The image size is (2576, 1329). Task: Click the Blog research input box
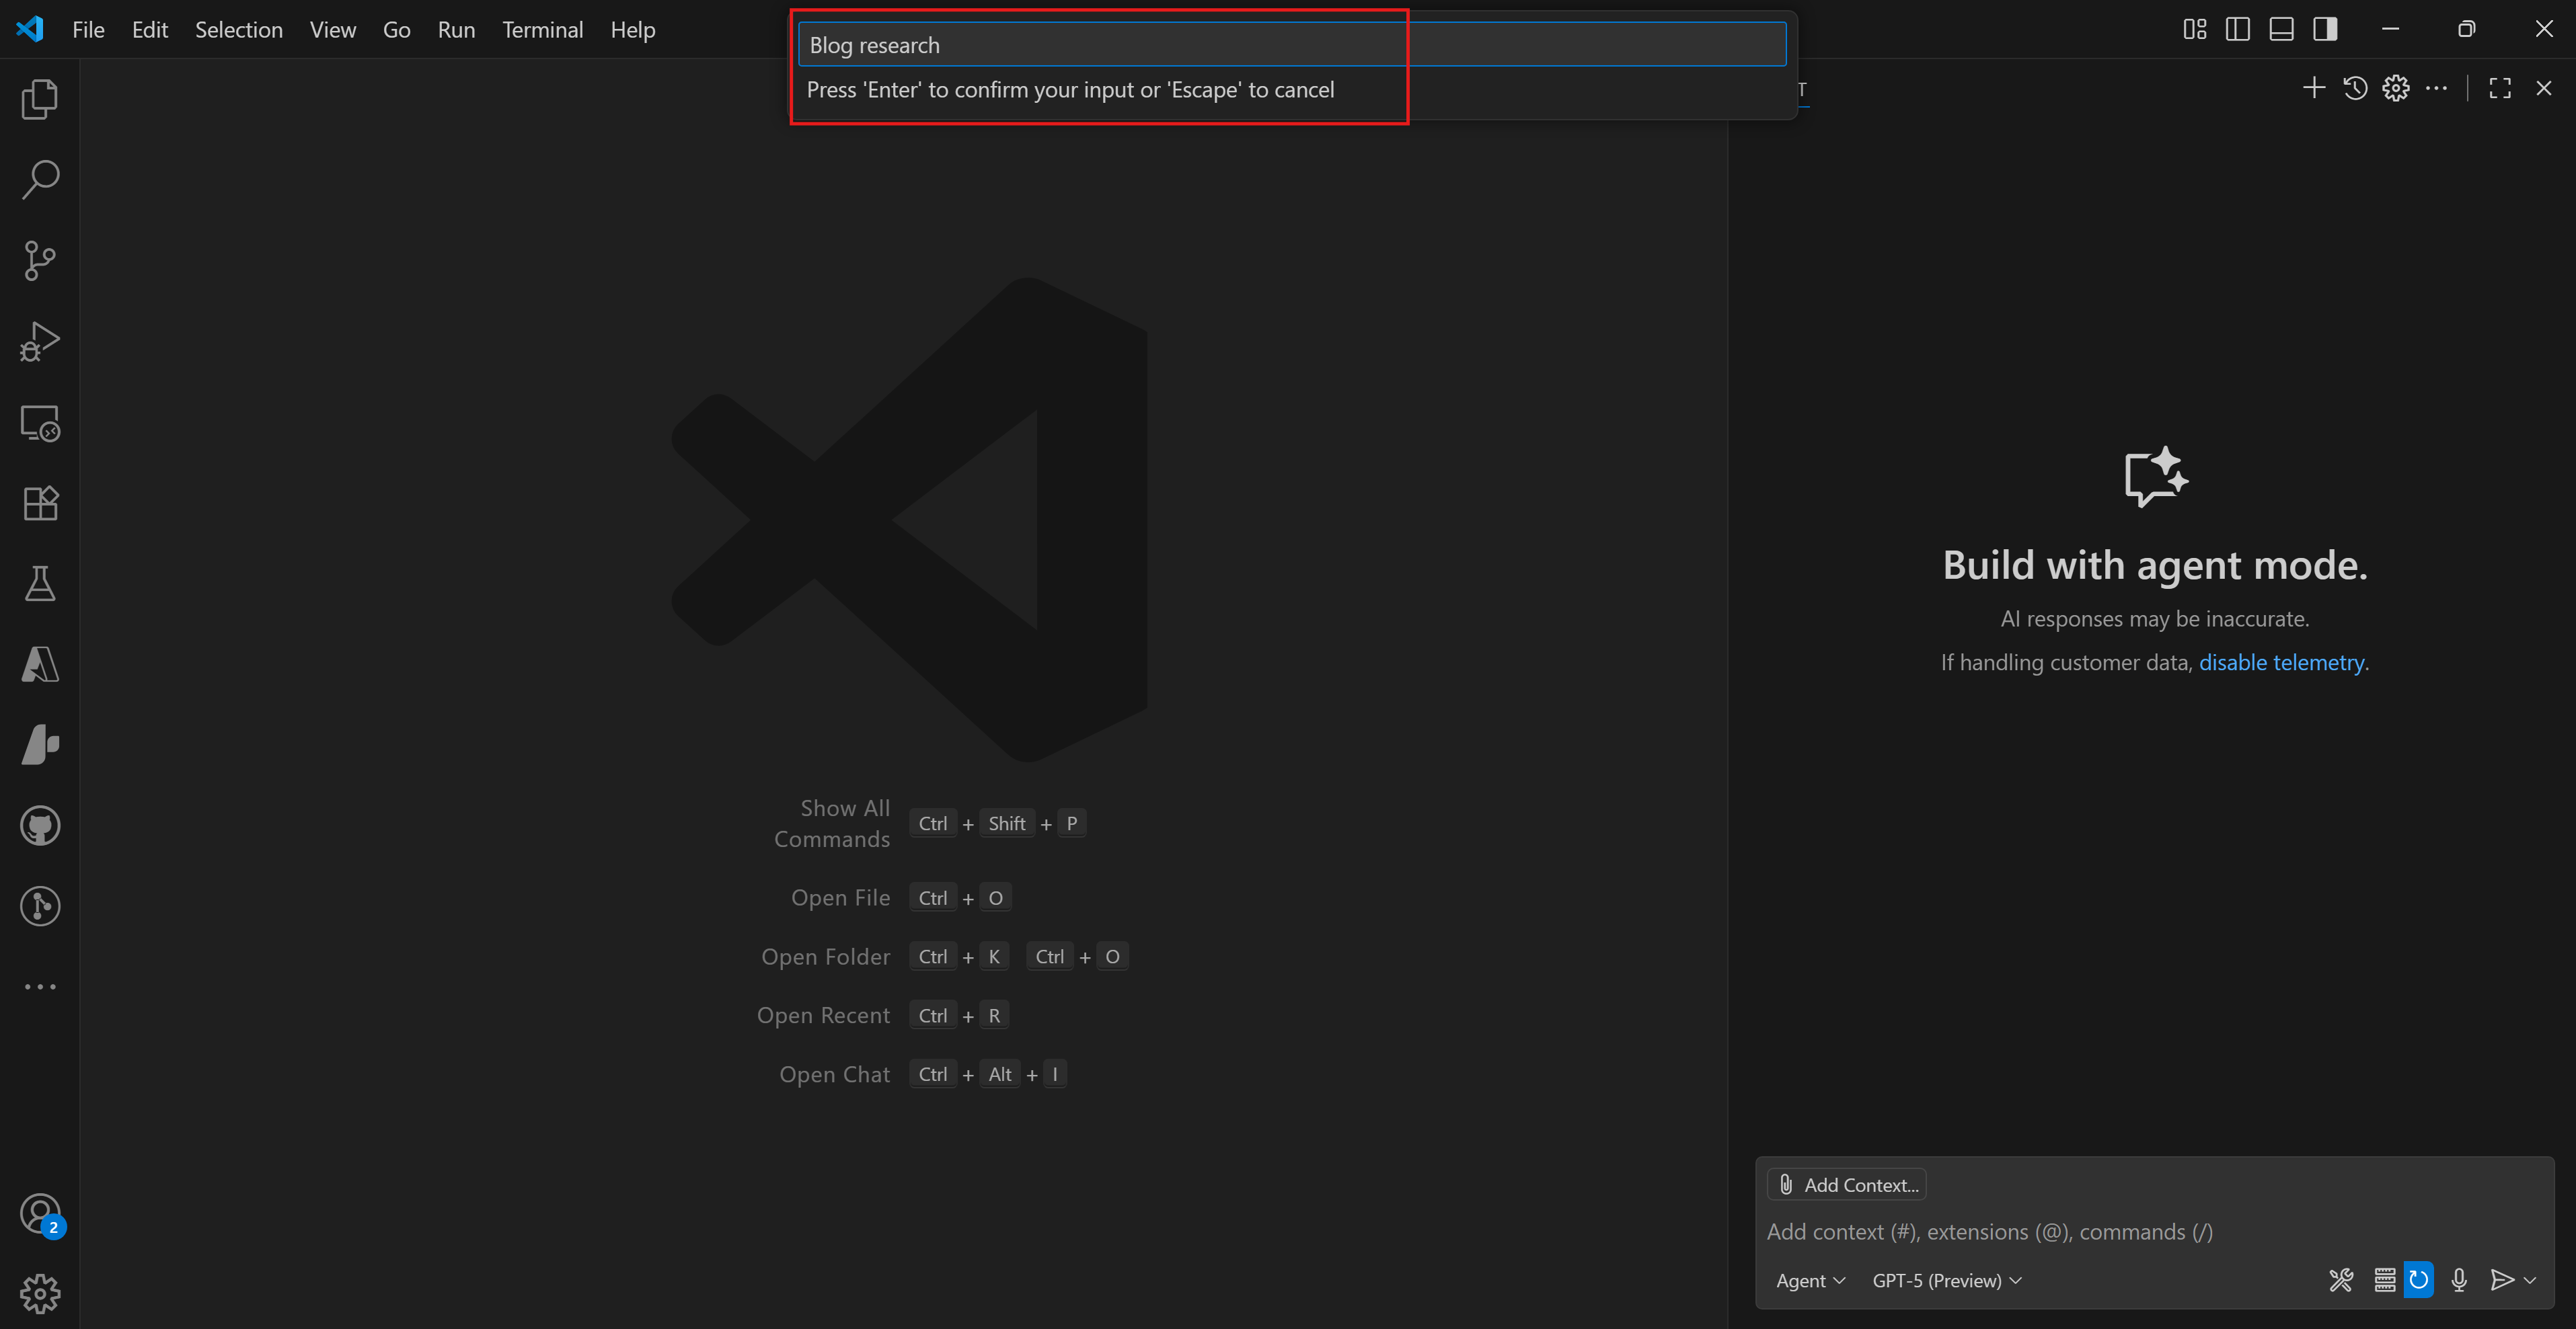(x=1292, y=45)
